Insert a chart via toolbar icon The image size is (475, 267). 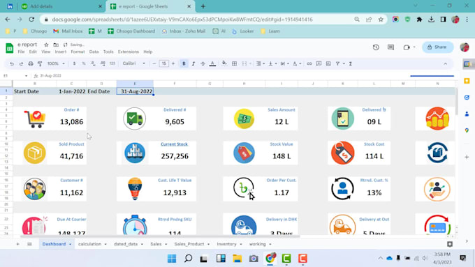[x=328, y=63]
